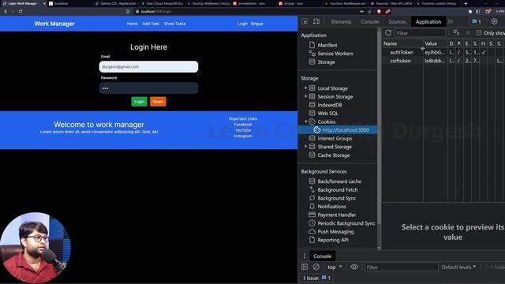Switch to the Console tab

pyautogui.click(x=370, y=21)
